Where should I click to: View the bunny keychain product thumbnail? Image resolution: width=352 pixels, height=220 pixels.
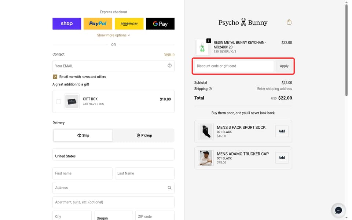202,47
